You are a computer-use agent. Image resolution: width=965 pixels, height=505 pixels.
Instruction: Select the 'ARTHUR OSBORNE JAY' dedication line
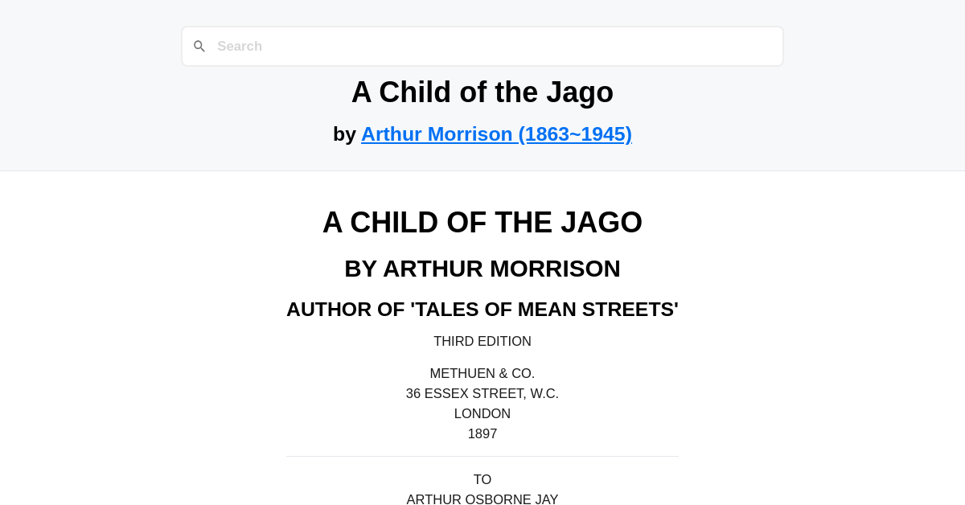(x=482, y=499)
